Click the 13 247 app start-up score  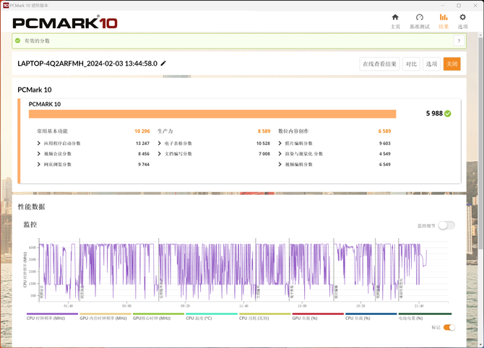click(x=142, y=143)
